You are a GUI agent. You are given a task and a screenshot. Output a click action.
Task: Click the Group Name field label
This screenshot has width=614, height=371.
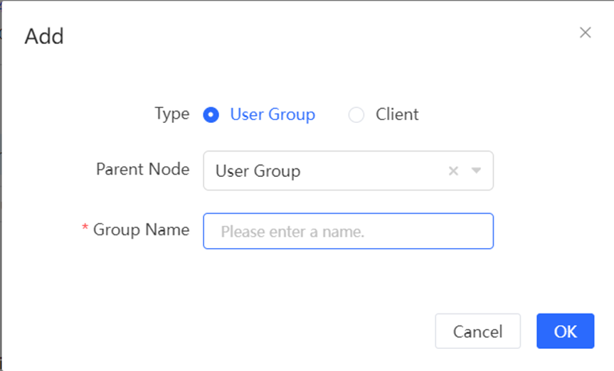pyautogui.click(x=141, y=230)
